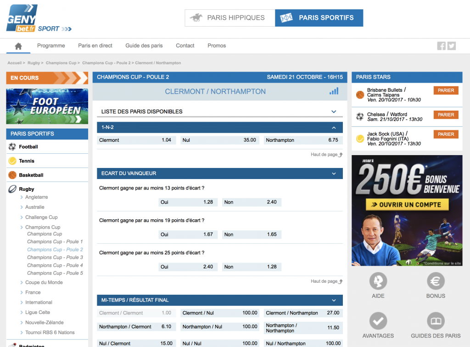Click Accueil in the breadcrumb

tap(14, 63)
